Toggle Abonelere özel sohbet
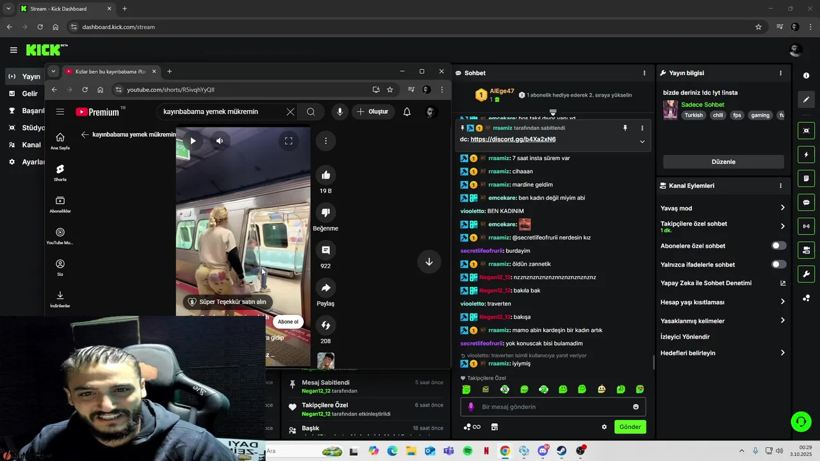Screen dimensions: 820x461 point(778,246)
